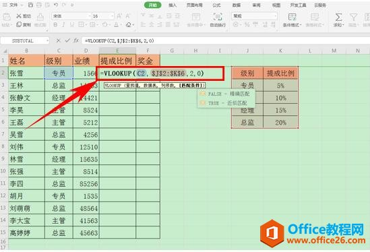Switch to the 数据 (Data) tab
Viewport: 370px width, 252px height.
click(237, 5)
